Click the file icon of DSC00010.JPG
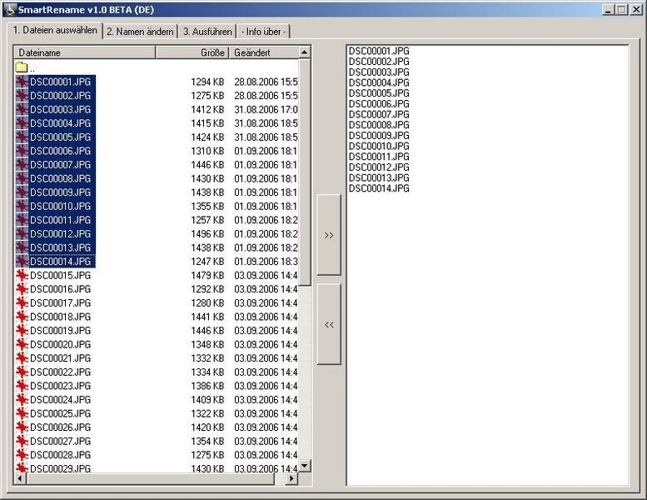This screenshot has width=647, height=500. point(22,206)
